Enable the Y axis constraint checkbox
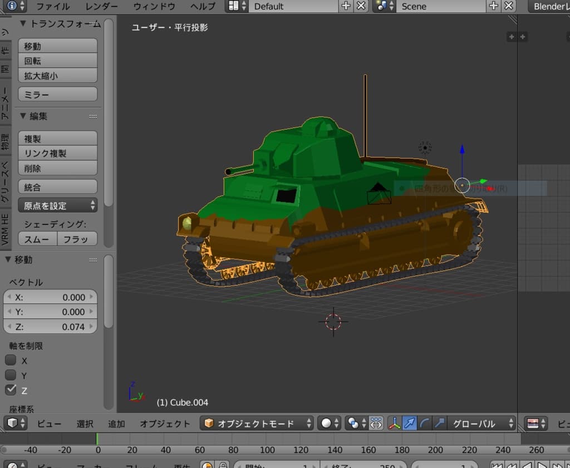Screen dimensions: 570x468 point(11,375)
